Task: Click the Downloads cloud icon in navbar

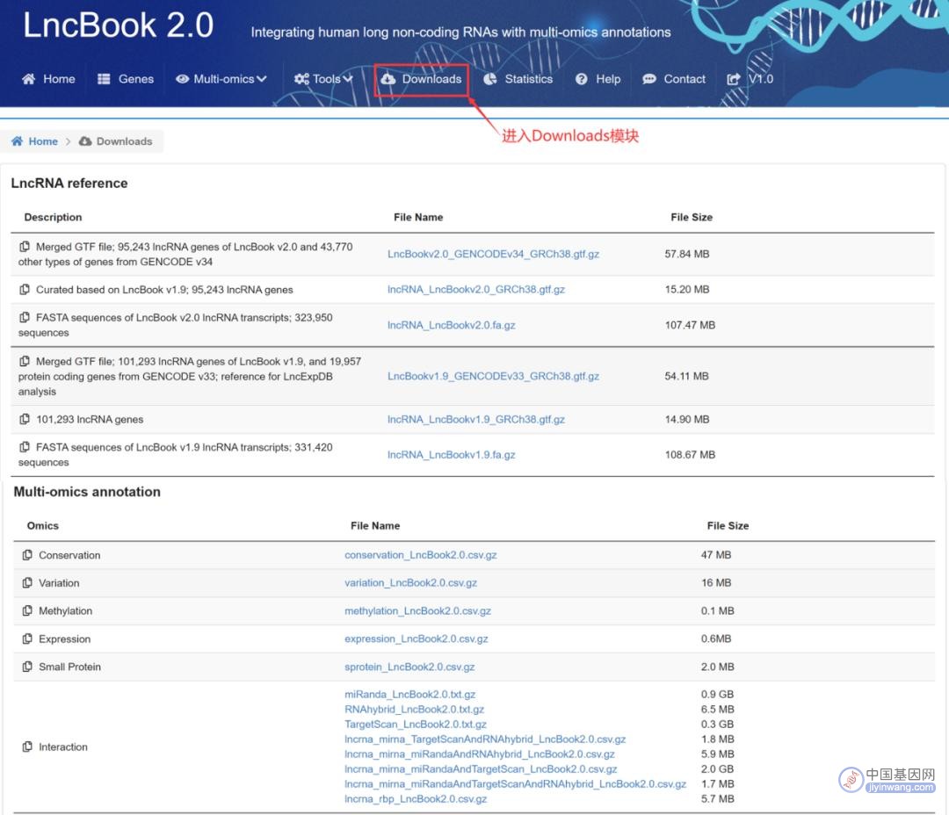Action: click(388, 79)
